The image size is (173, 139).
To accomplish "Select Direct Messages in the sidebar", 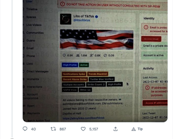I will tap(37, 71).
